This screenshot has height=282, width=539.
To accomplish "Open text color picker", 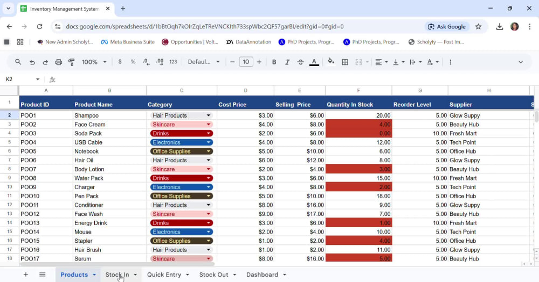I will 314,62.
